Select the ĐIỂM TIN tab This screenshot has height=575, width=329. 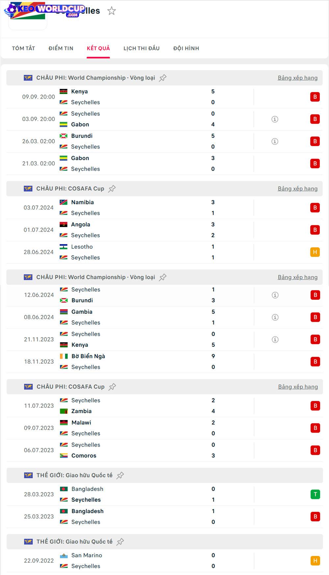(61, 48)
